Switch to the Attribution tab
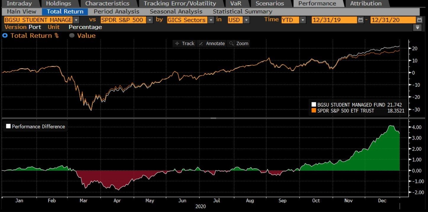The image size is (428, 212). [366, 4]
